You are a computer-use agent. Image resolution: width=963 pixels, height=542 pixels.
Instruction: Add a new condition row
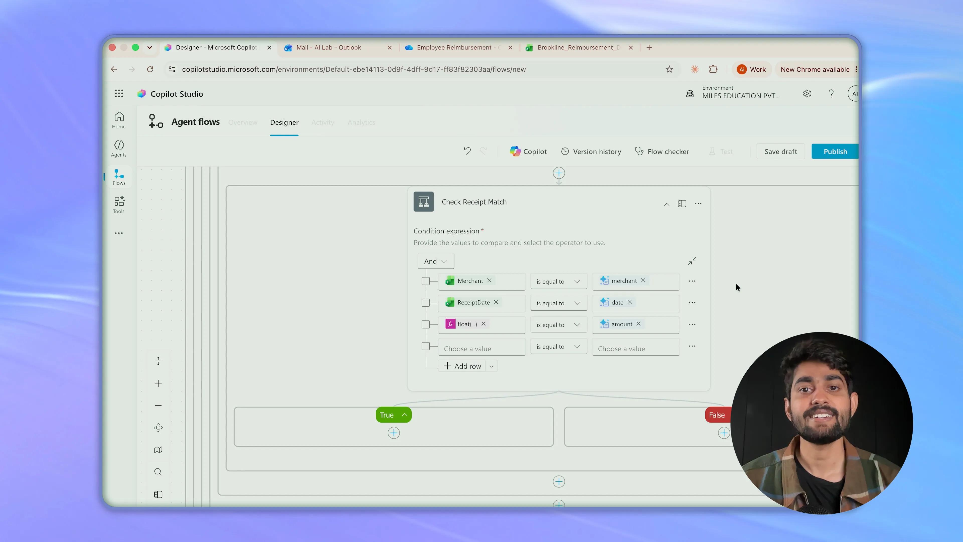(462, 366)
